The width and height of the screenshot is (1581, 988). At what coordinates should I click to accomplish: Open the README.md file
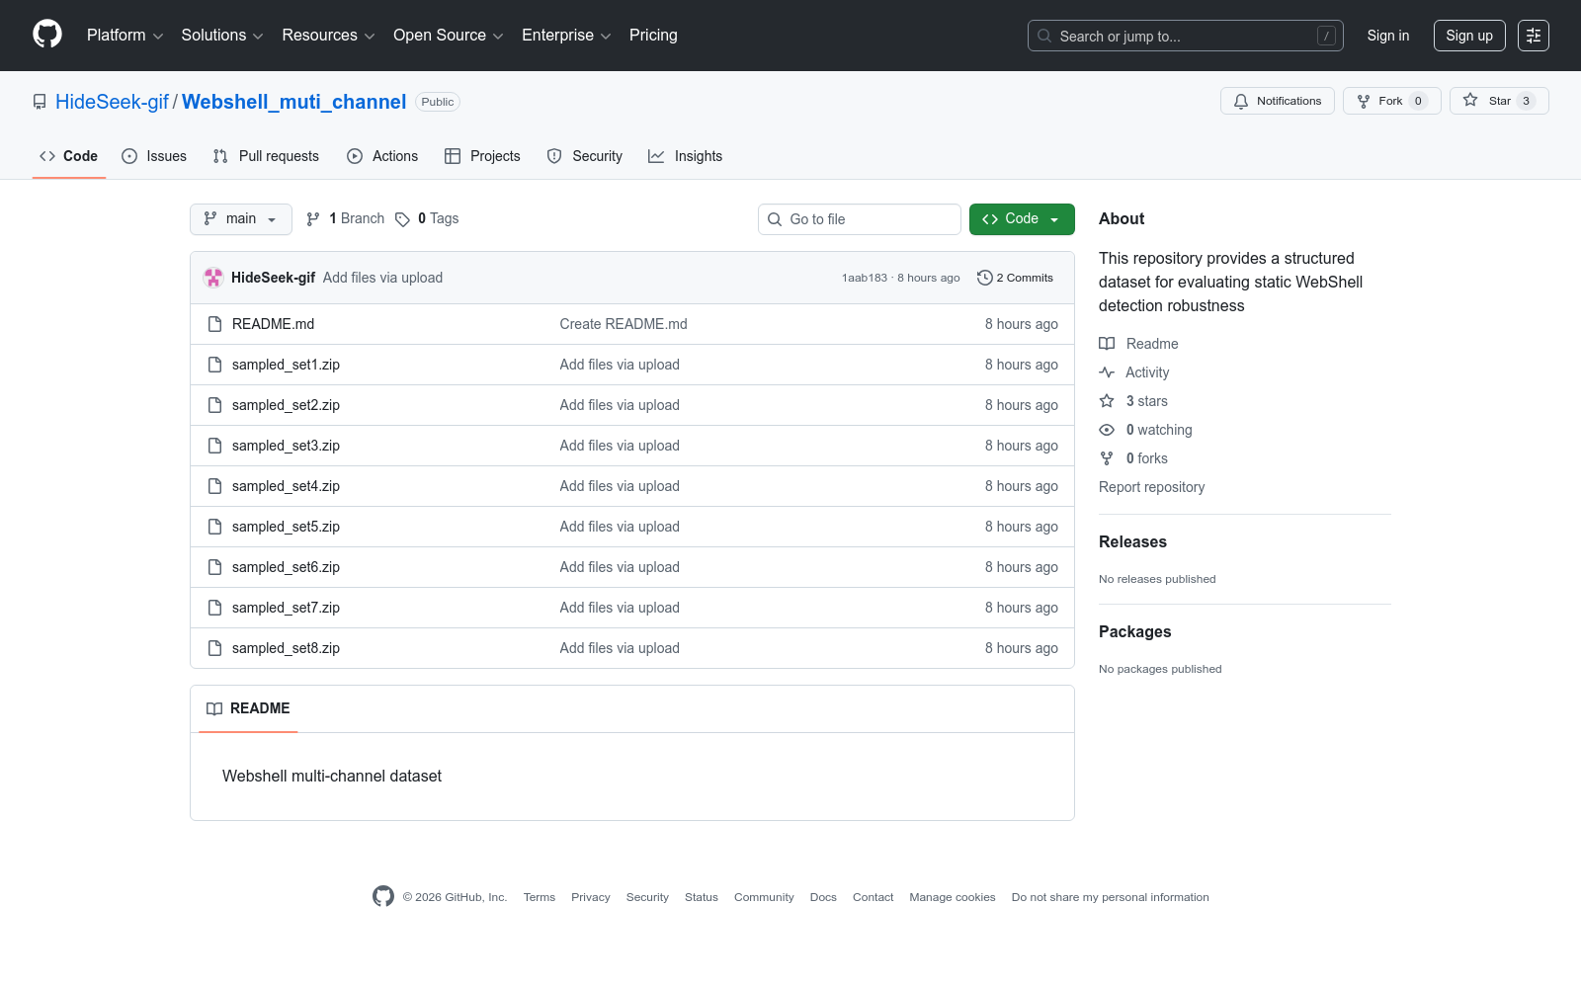(273, 324)
